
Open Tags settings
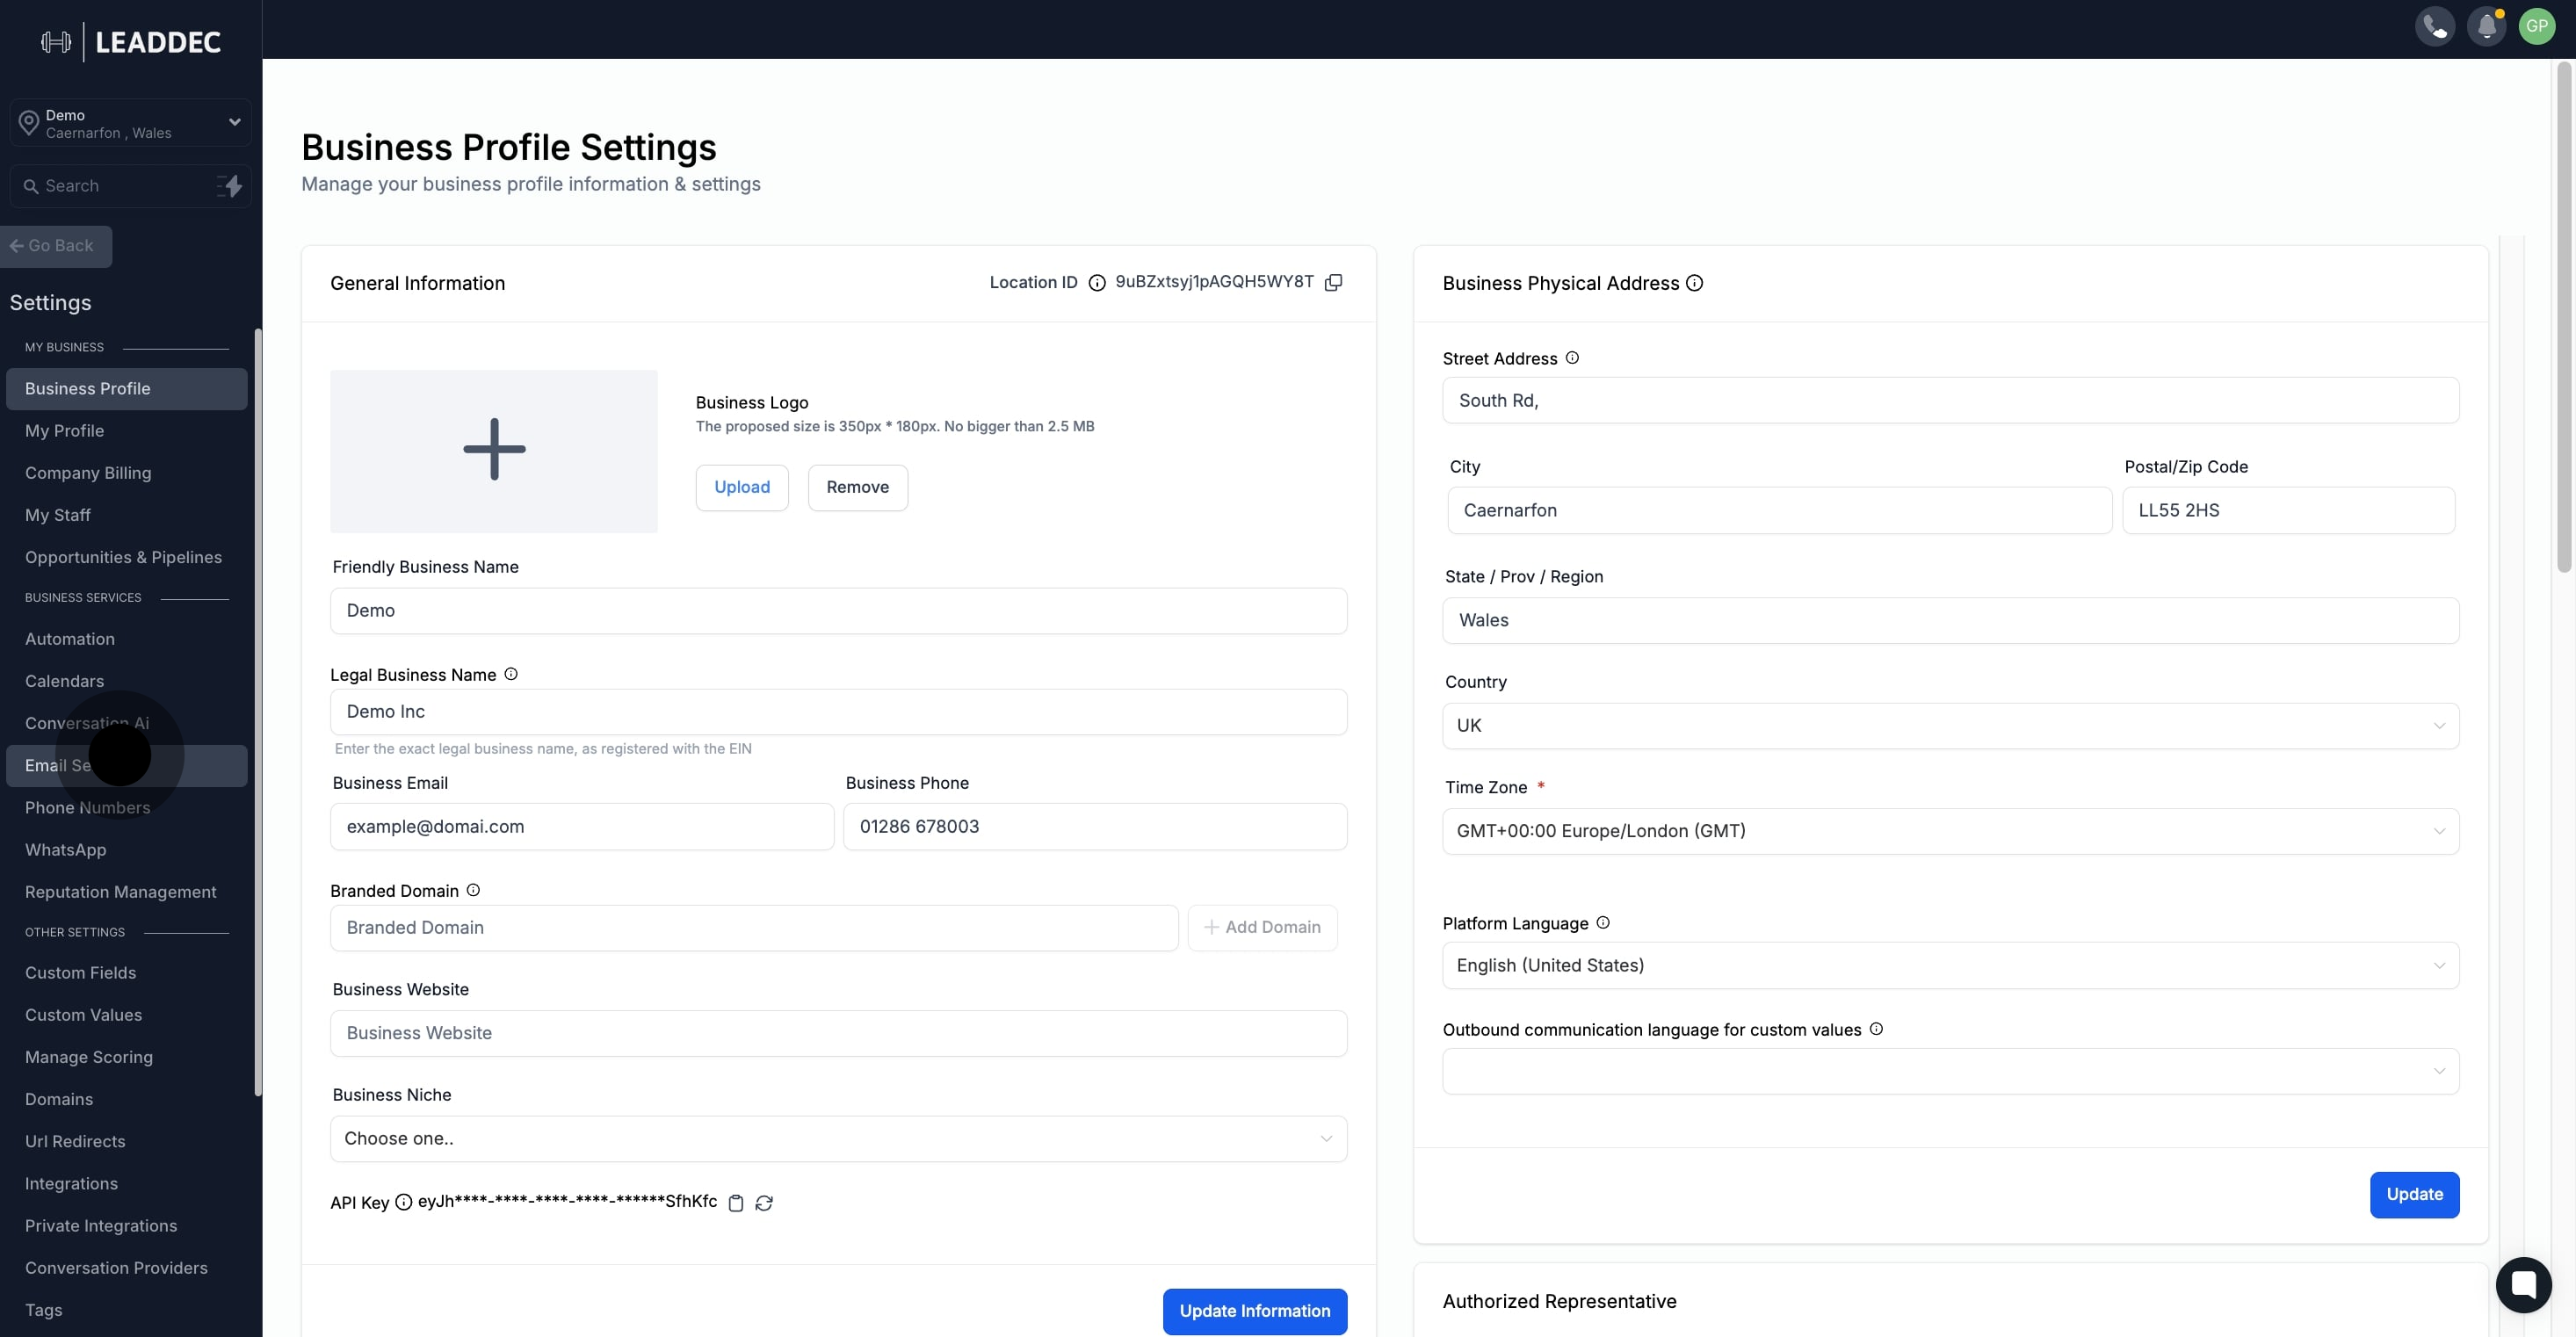tap(127, 1310)
